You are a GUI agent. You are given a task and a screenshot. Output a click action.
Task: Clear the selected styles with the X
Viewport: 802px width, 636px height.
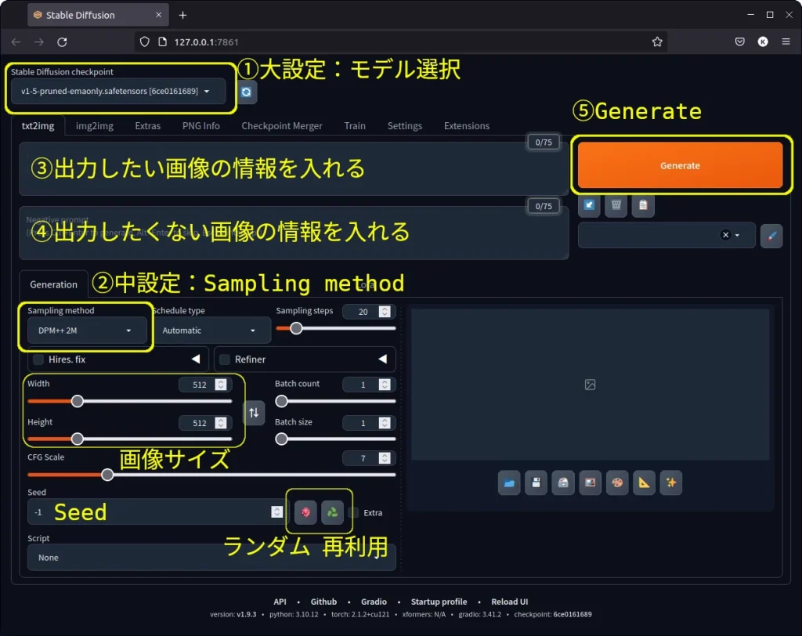(725, 235)
